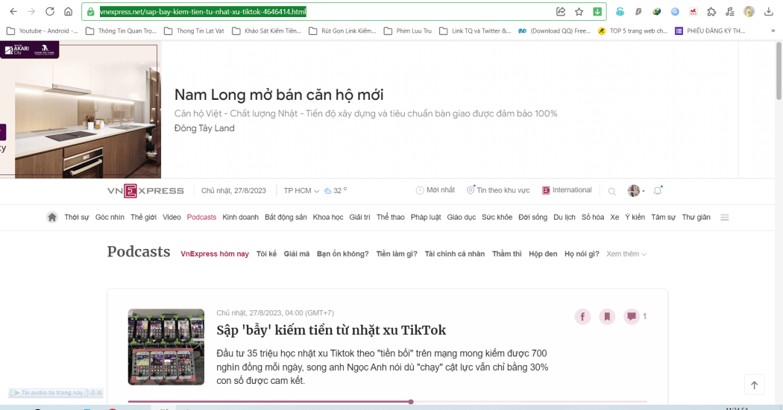783x410 pixels.
Task: Open the Thông Tin Quan Trọ... bookmark folder
Action: pos(121,31)
